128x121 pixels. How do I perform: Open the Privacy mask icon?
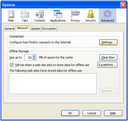[x=76, y=14]
